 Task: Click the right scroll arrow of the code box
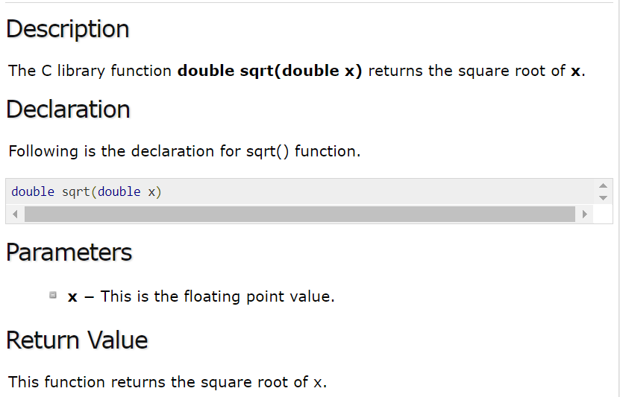tap(585, 215)
